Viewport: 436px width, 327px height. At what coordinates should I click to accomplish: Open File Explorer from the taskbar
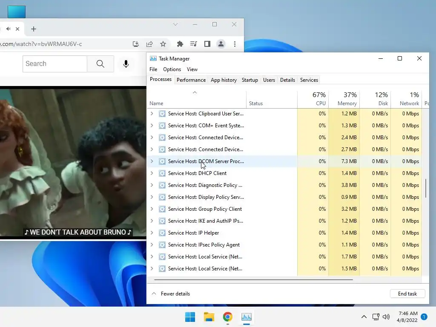(209, 317)
